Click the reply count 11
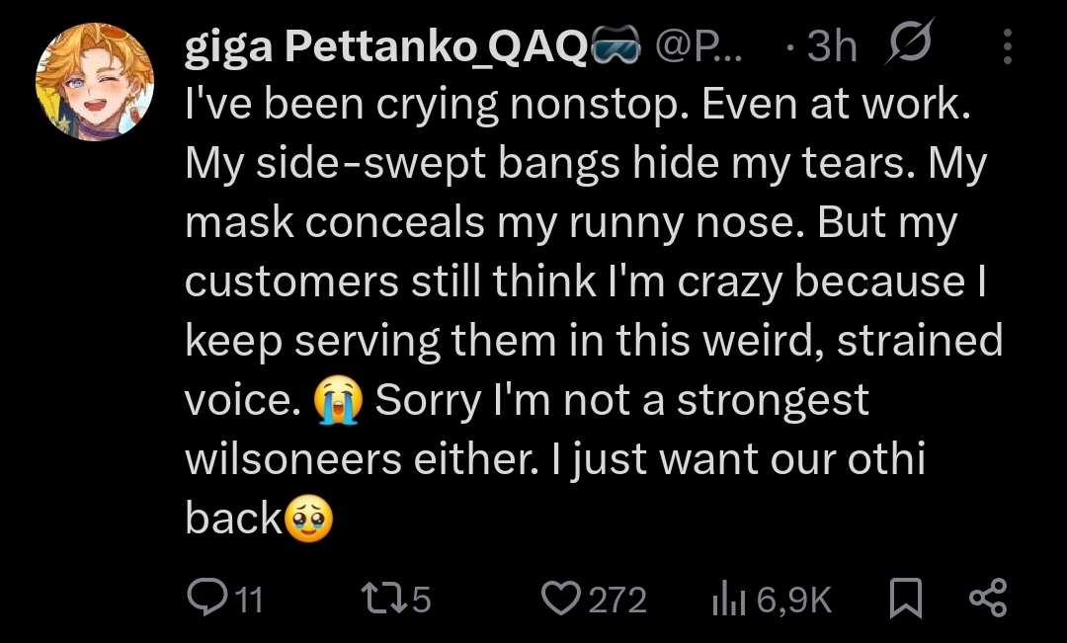This screenshot has width=1067, height=643. 250,600
